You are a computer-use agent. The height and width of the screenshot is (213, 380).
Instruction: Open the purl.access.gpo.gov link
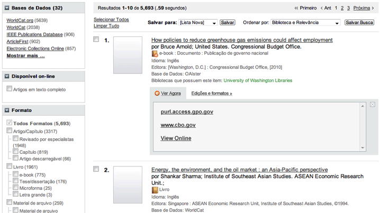click(187, 112)
